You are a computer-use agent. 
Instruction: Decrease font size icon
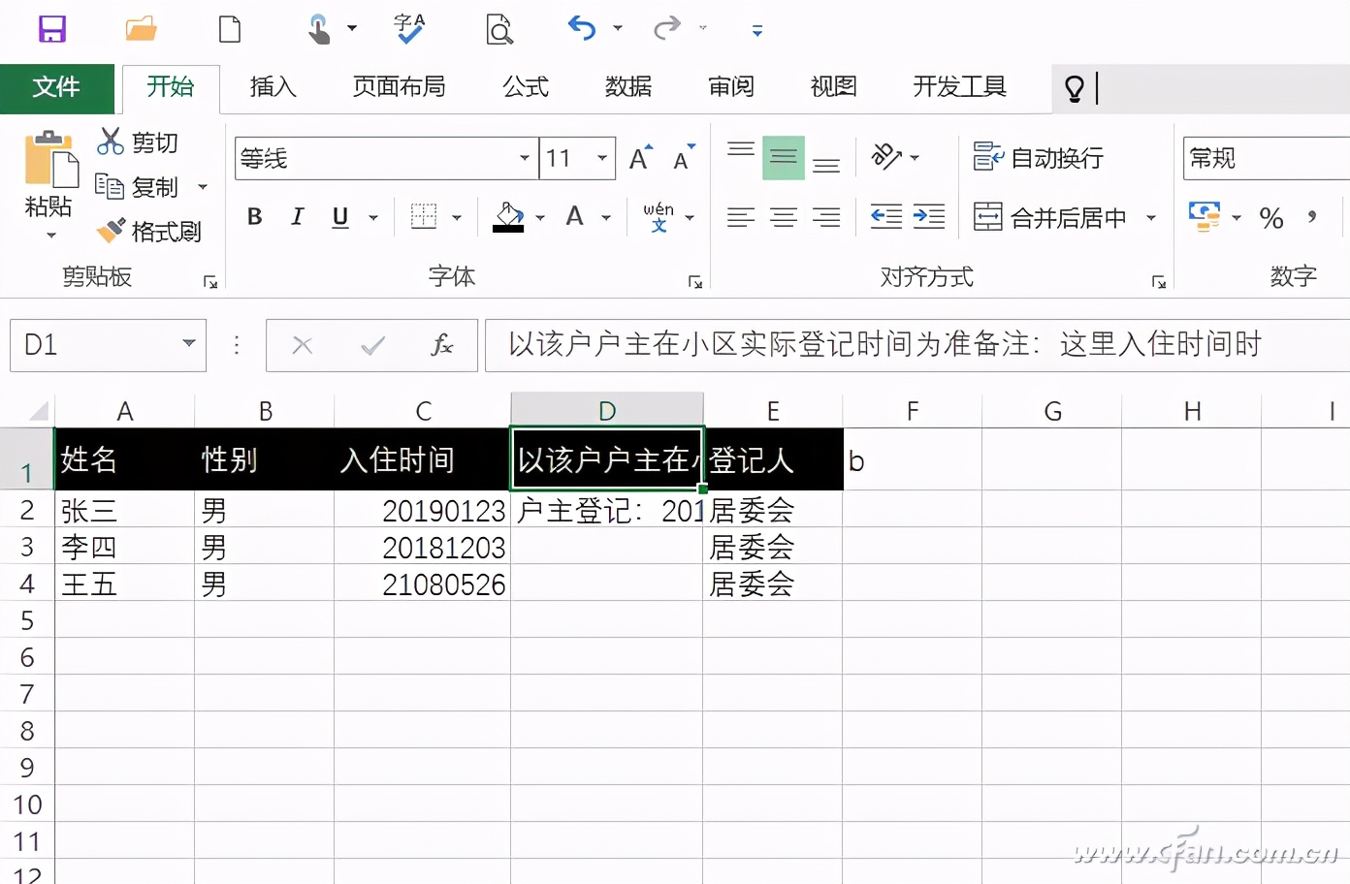coord(685,158)
